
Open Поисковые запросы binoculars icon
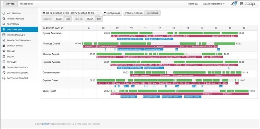click(x=4, y=67)
